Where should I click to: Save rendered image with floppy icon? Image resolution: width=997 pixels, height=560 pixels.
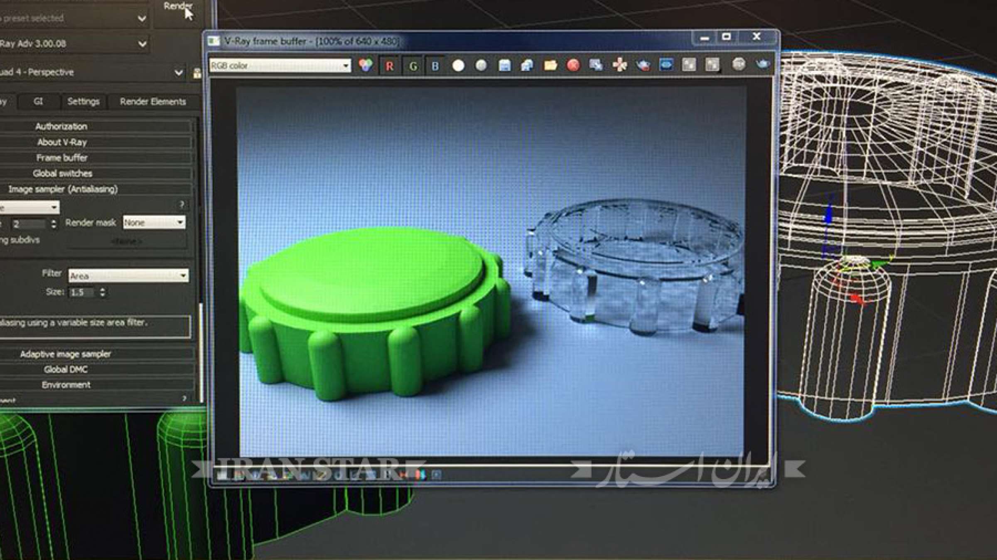coord(504,66)
